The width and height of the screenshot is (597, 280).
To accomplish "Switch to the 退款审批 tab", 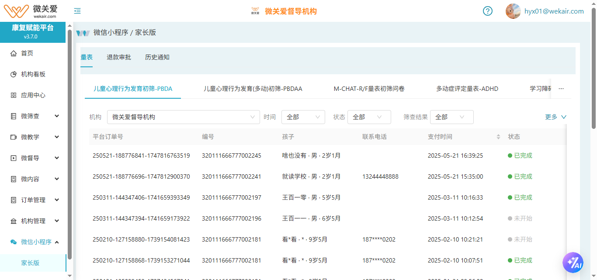I will [119, 57].
